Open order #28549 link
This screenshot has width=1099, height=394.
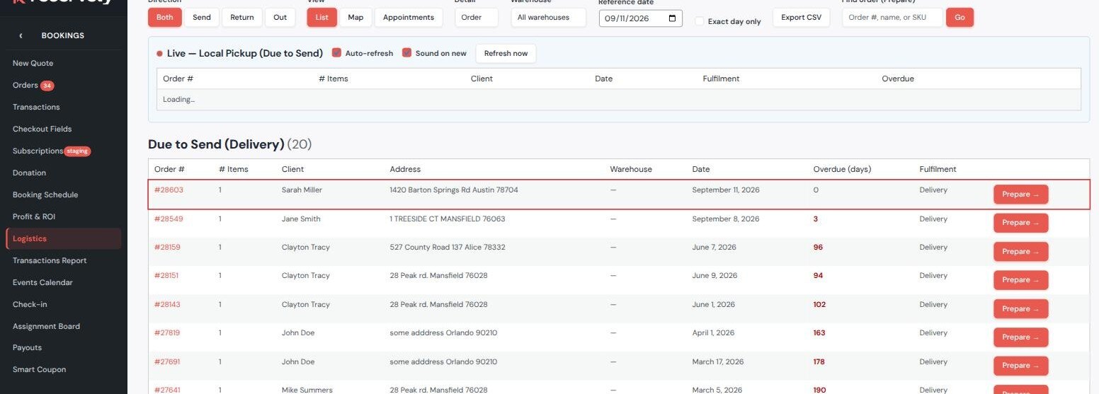169,219
